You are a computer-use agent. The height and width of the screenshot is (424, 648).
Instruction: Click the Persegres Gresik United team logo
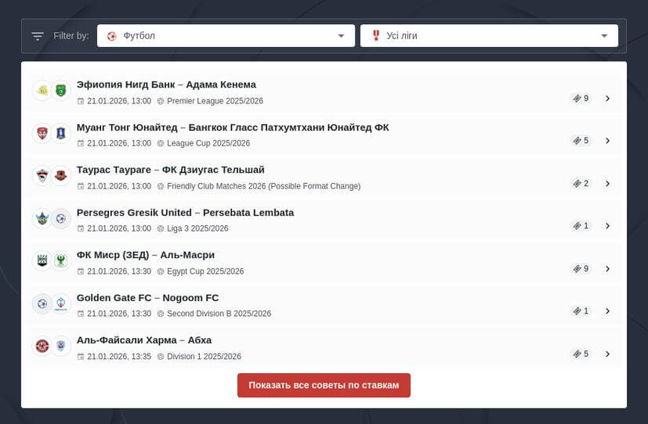tap(42, 218)
